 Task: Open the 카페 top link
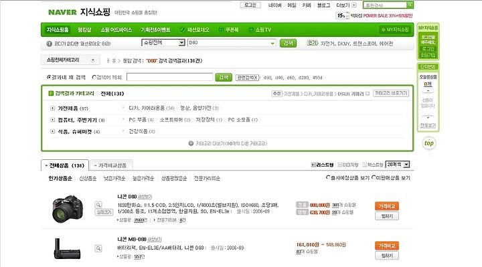point(307,5)
